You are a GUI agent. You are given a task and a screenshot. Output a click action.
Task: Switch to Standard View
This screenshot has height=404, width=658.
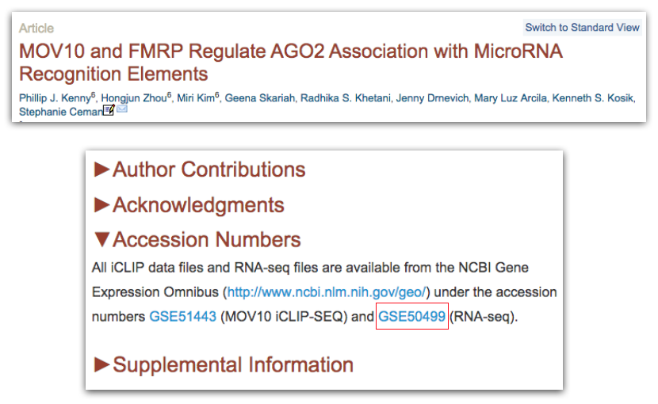coord(582,27)
